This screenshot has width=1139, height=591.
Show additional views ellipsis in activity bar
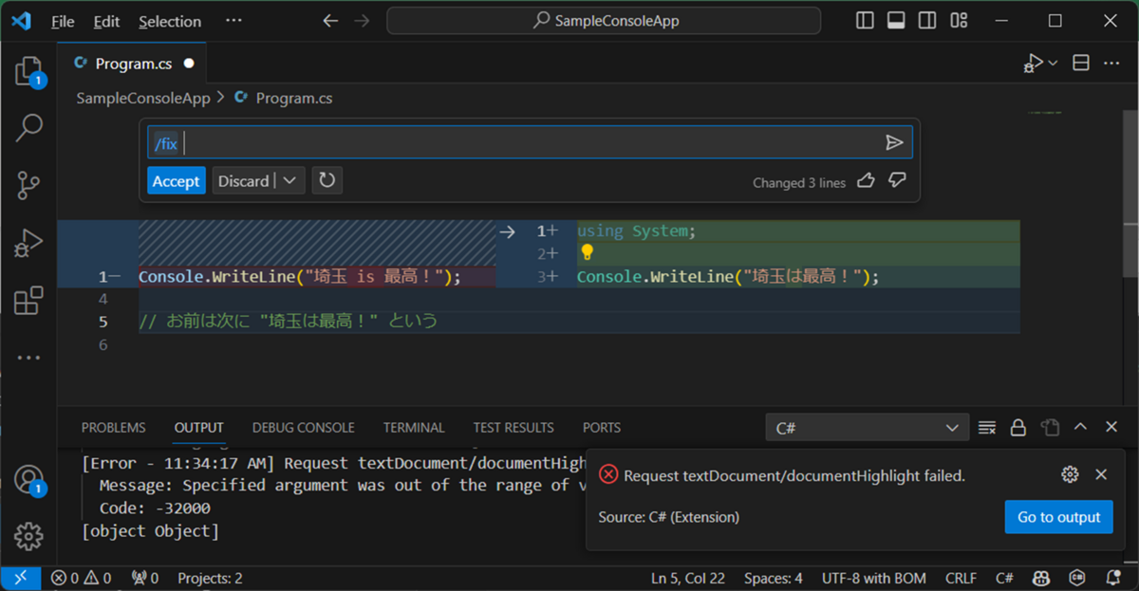point(28,359)
